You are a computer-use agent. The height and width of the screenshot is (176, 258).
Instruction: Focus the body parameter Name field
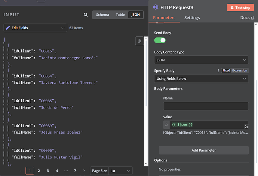[x=206, y=106]
